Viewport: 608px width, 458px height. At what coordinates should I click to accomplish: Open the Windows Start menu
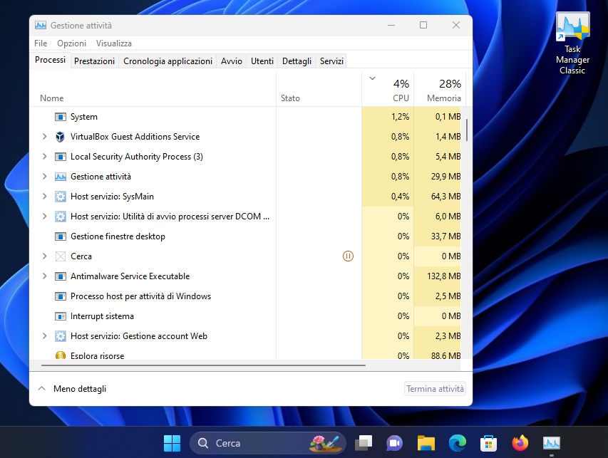pyautogui.click(x=172, y=443)
